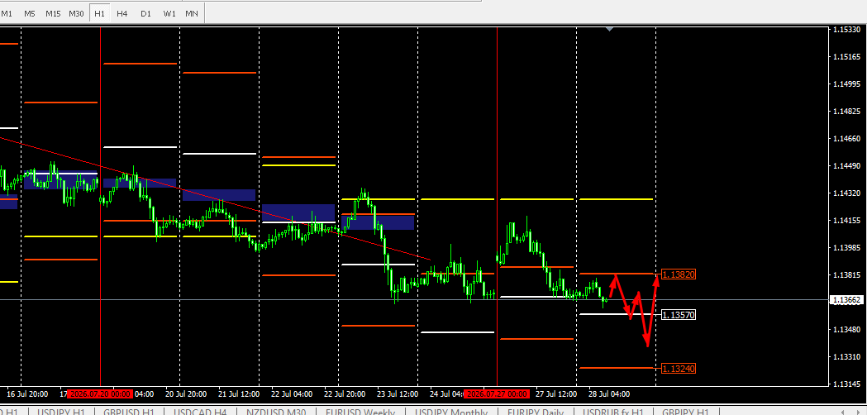Click the 1.13310 price scale value
This screenshot has height=415, width=867.
coord(846,357)
